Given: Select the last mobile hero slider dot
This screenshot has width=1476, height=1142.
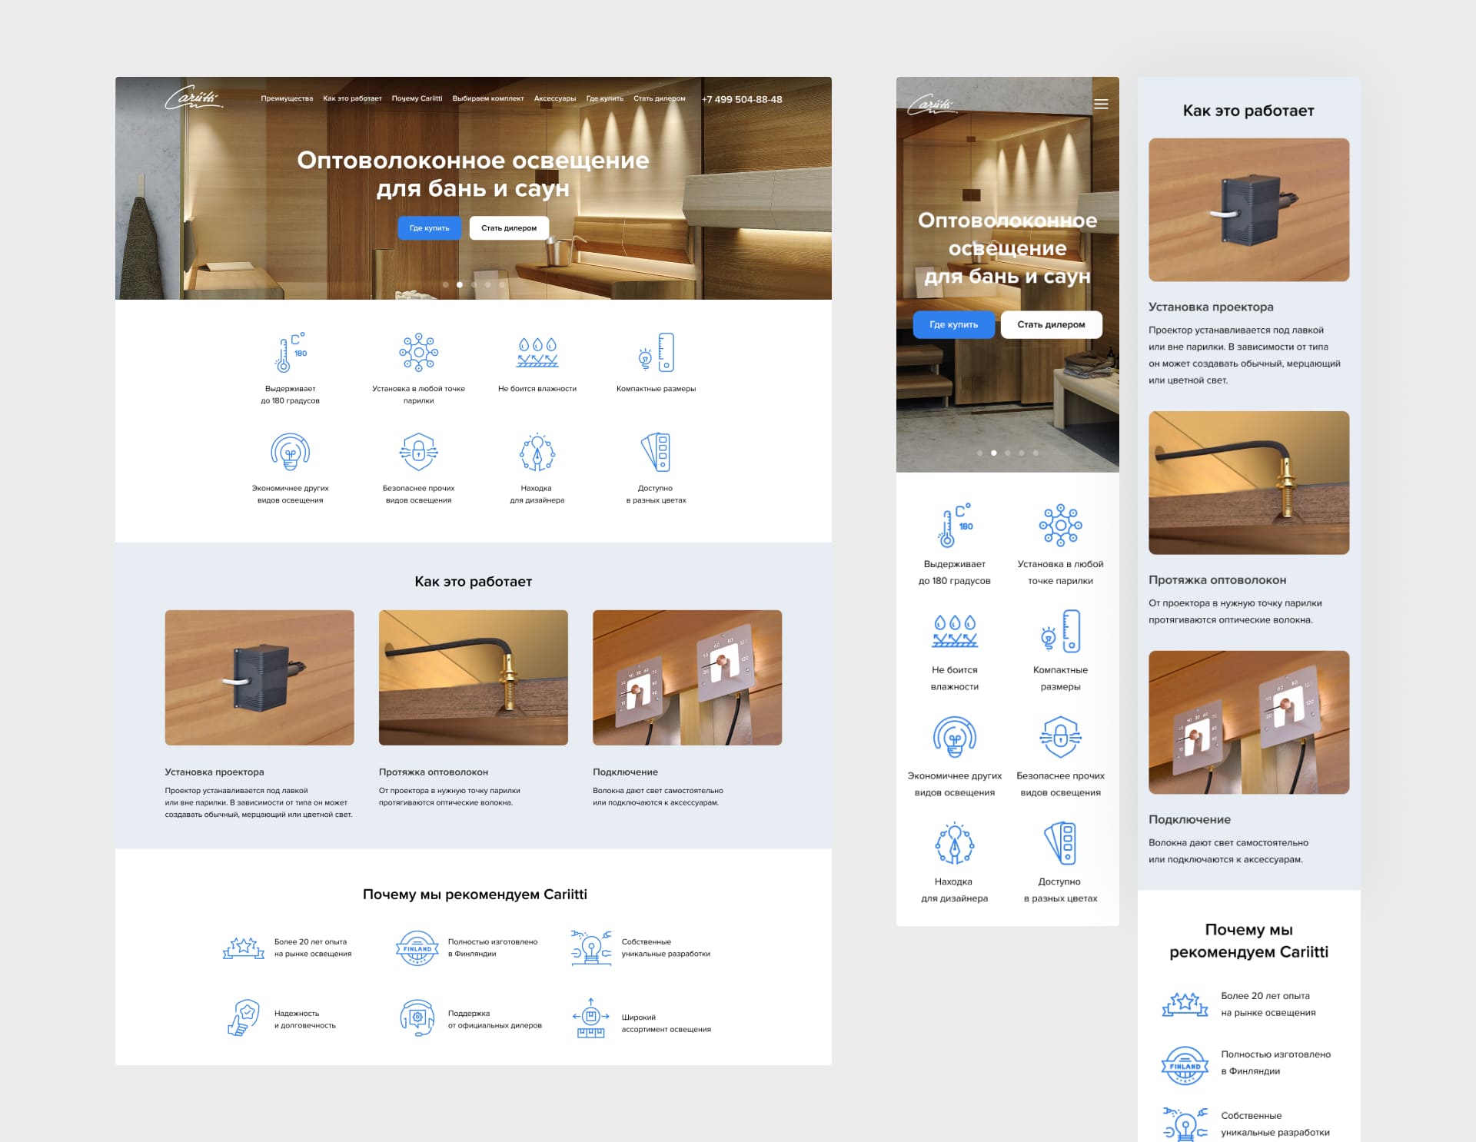Looking at the screenshot, I should tap(1036, 453).
